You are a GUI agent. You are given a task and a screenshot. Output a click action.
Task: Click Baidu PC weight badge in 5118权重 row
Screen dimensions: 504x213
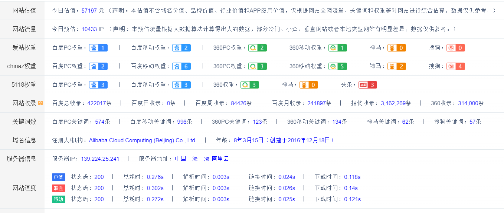coord(98,85)
